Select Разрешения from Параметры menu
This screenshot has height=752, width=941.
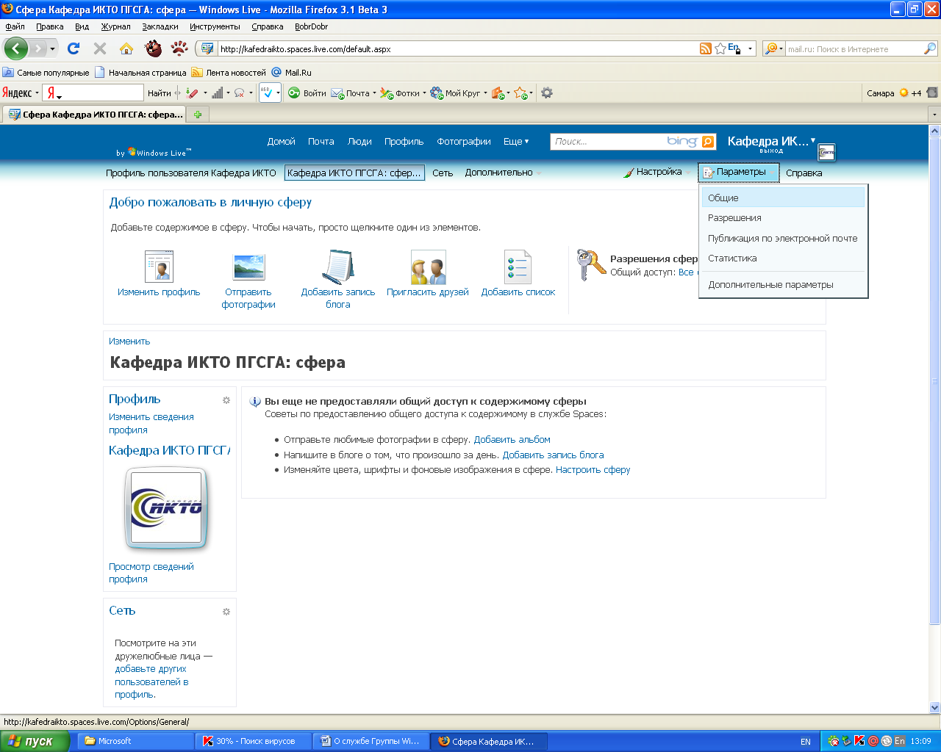coord(783,218)
